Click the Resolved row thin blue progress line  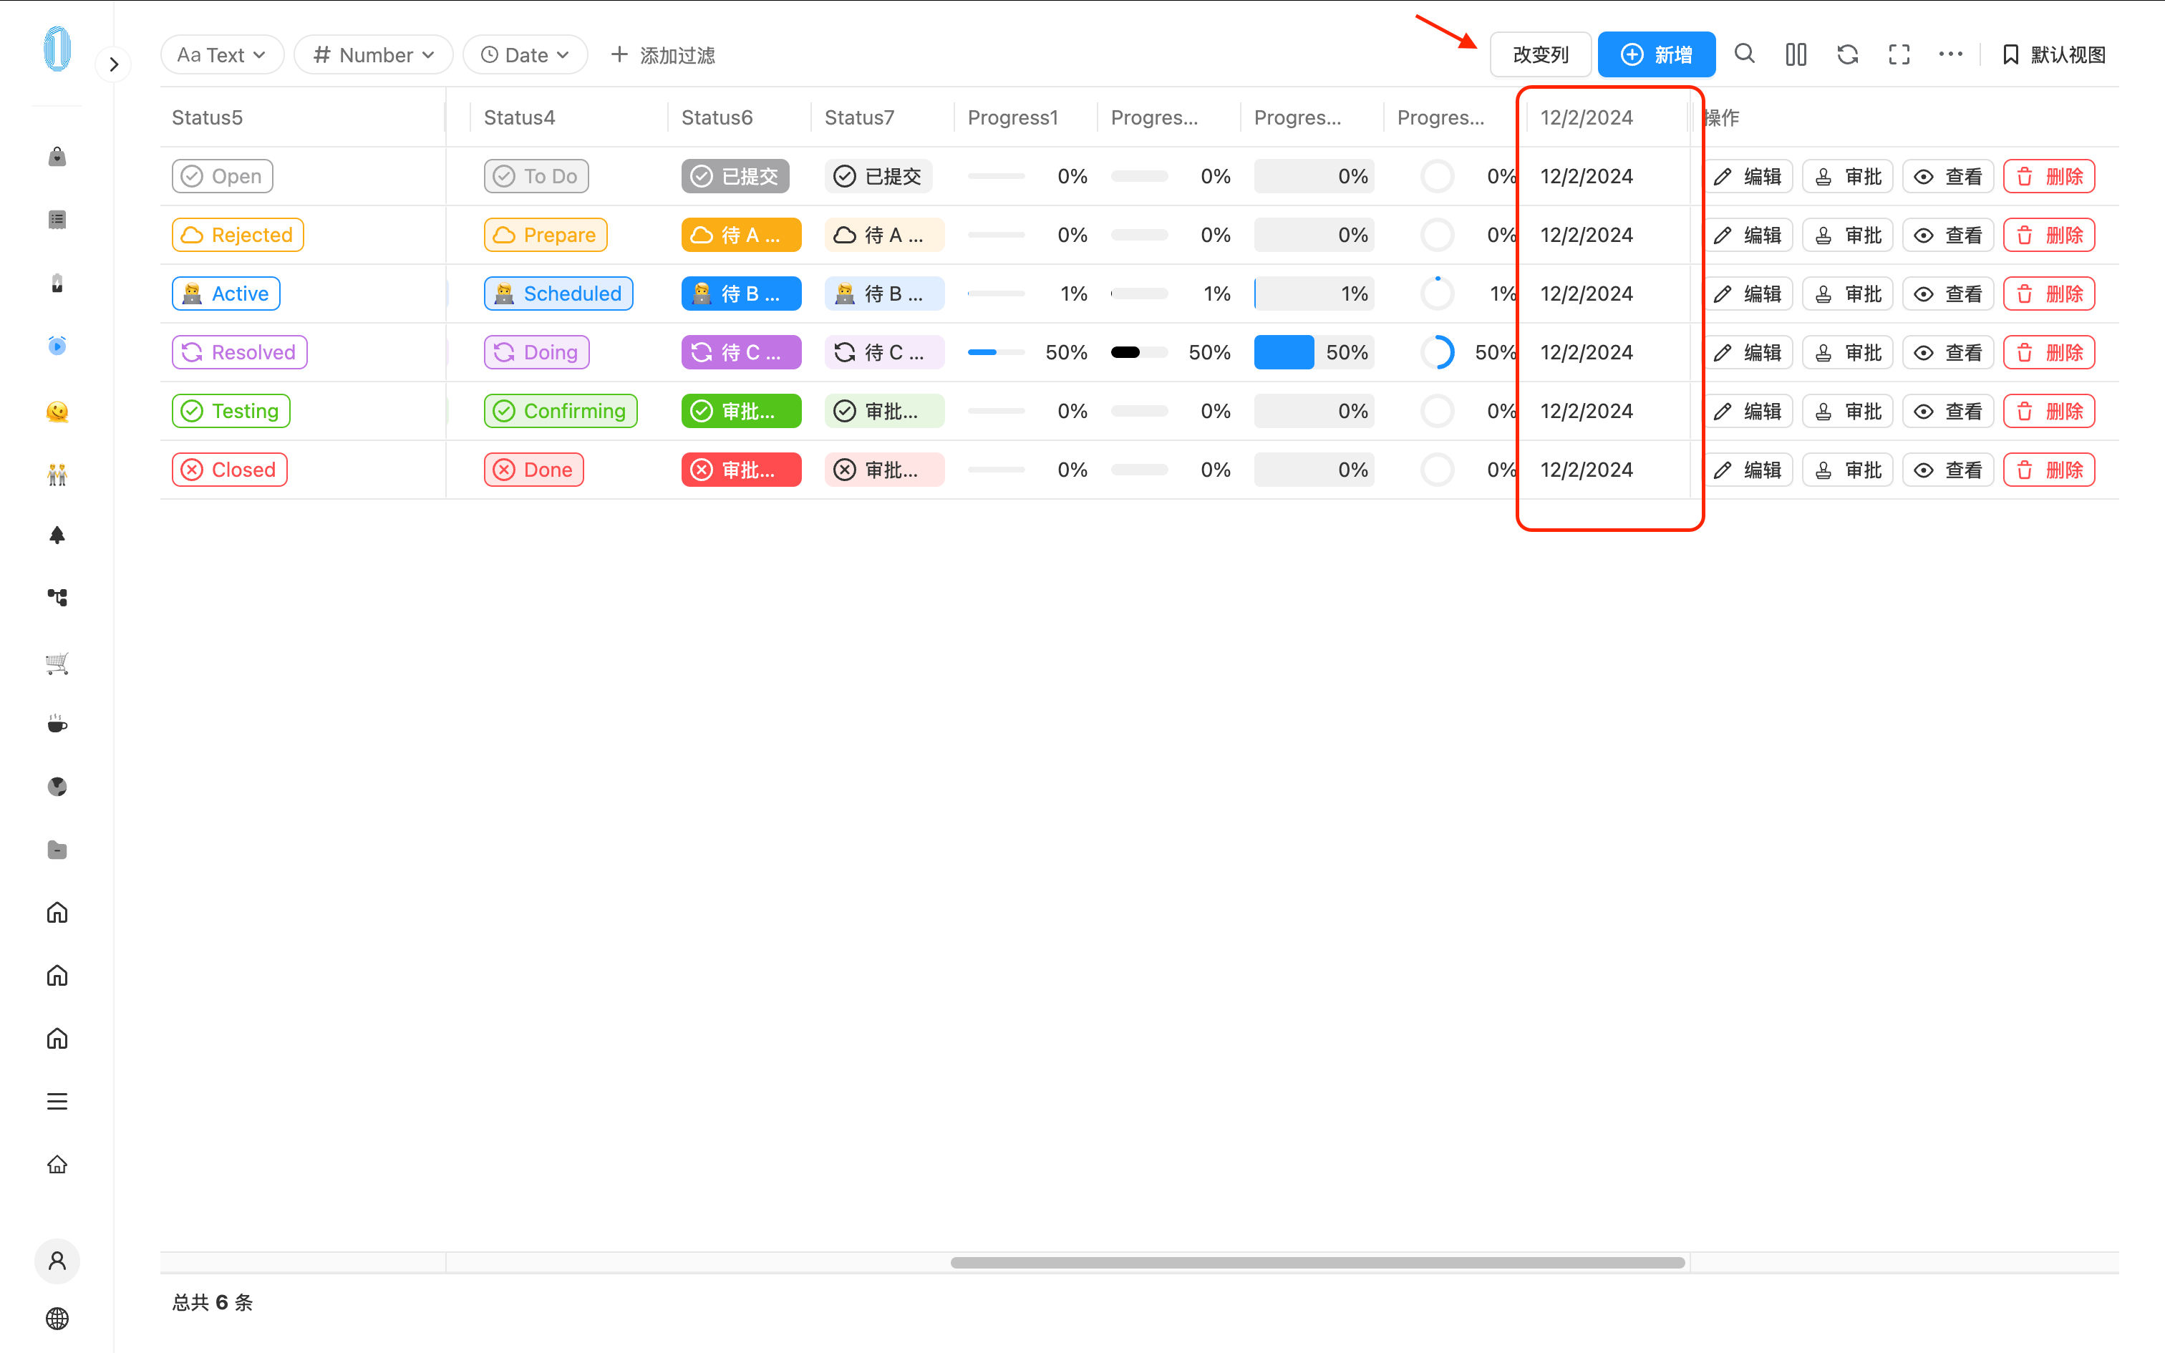996,352
